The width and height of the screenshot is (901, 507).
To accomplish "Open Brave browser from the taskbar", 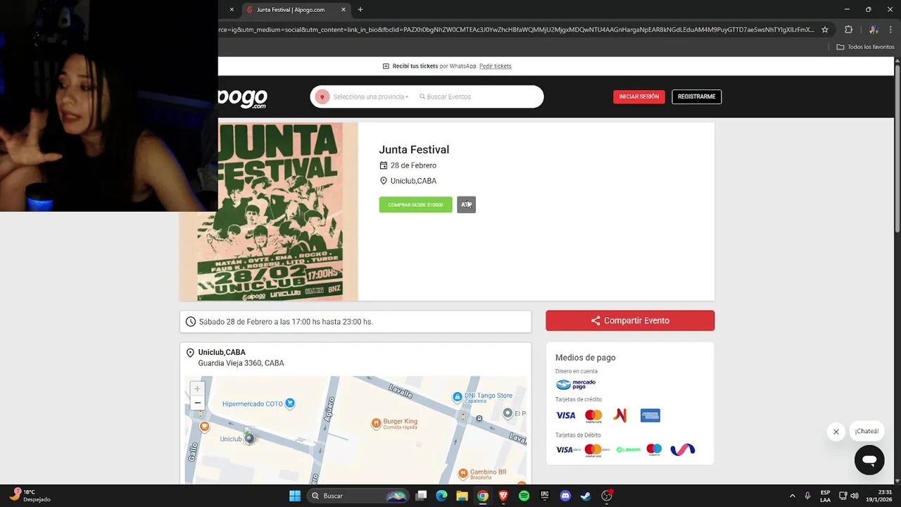I will coord(503,496).
